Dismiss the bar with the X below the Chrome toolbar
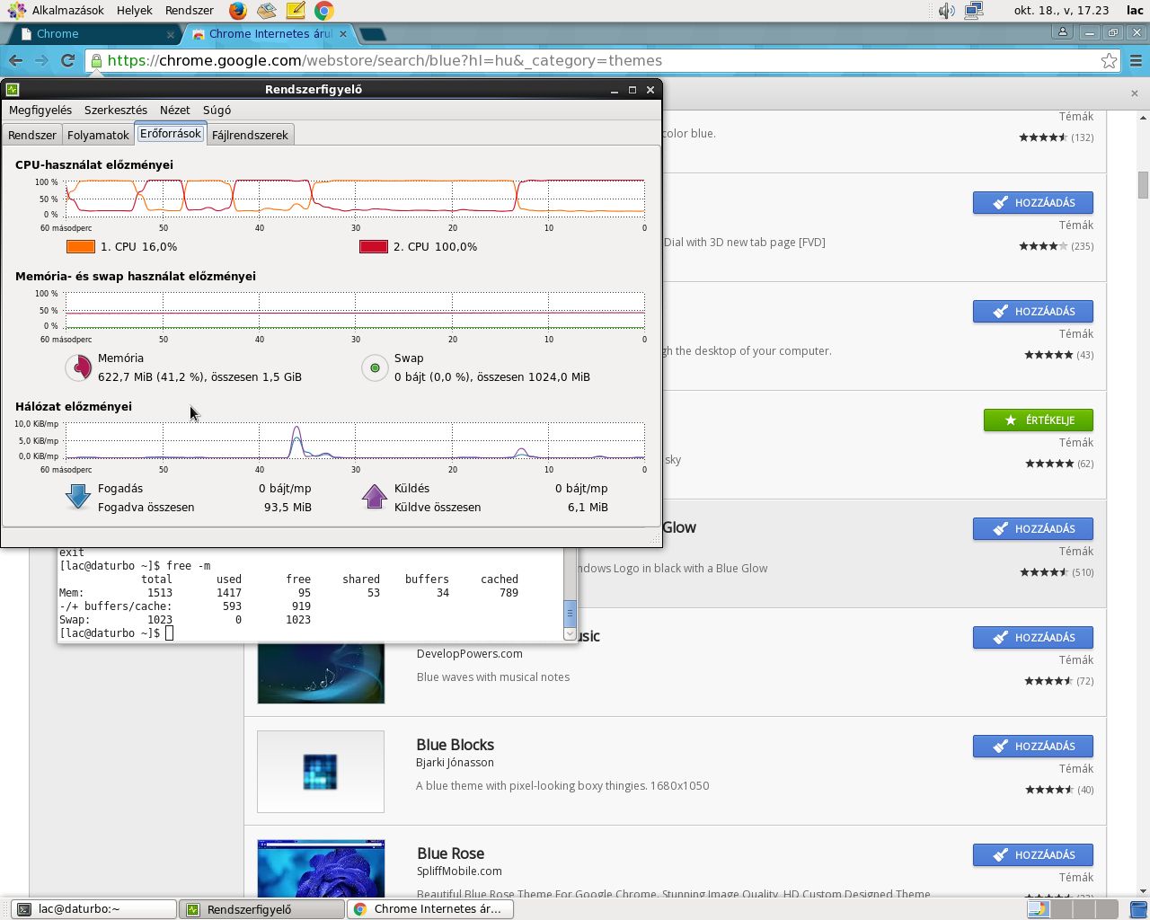 1134,93
